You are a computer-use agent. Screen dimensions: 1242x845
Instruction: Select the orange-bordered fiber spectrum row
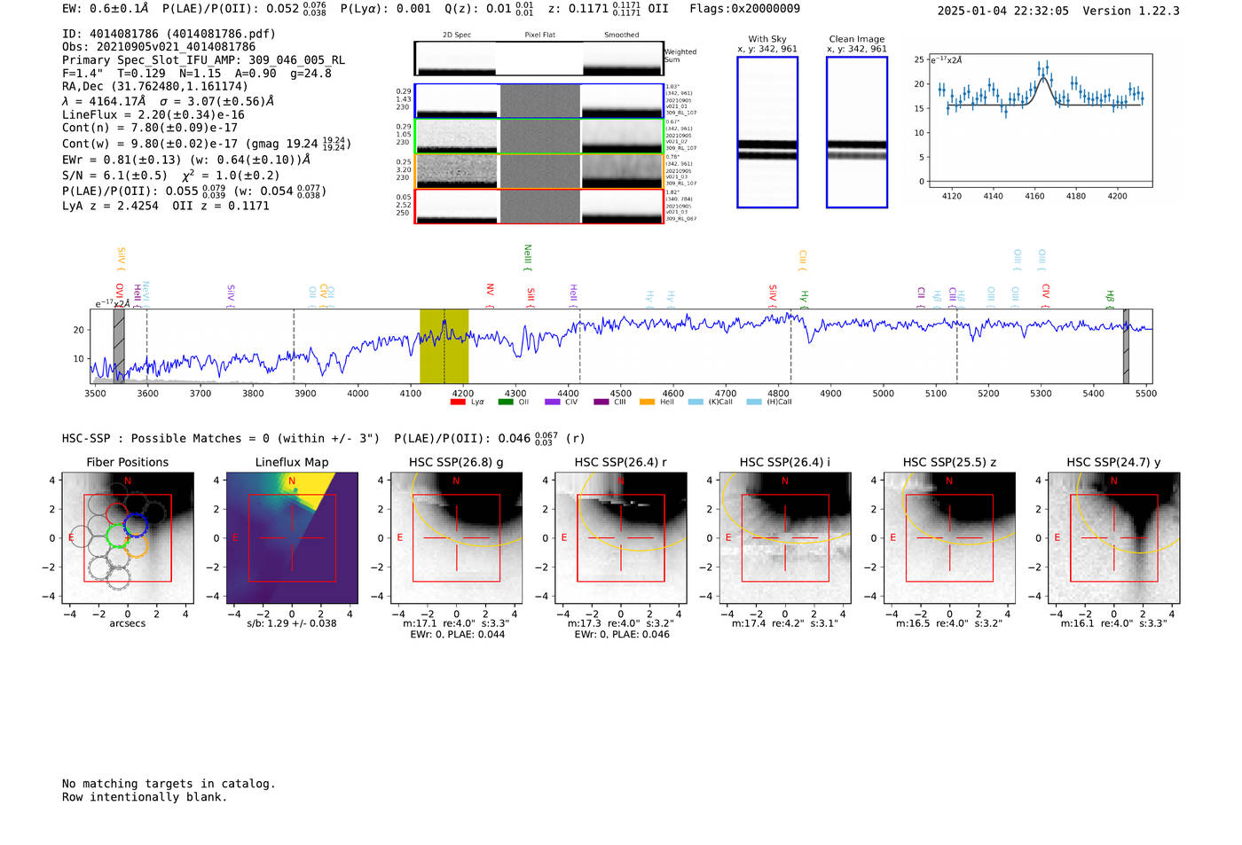coord(538,171)
